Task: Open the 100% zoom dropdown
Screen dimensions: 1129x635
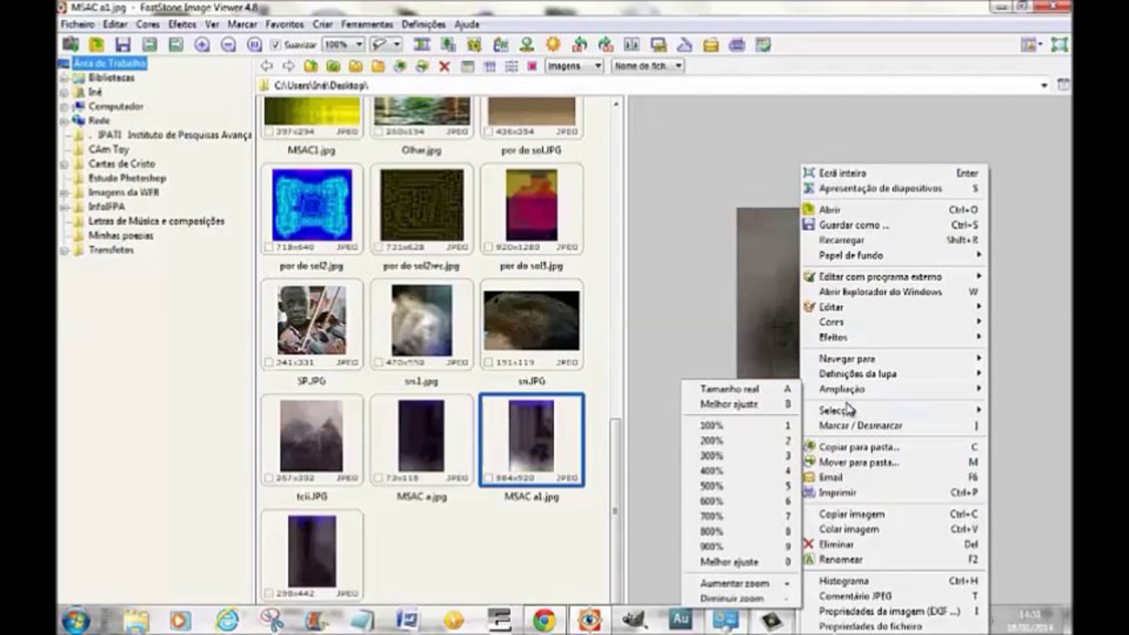Action: coord(343,45)
